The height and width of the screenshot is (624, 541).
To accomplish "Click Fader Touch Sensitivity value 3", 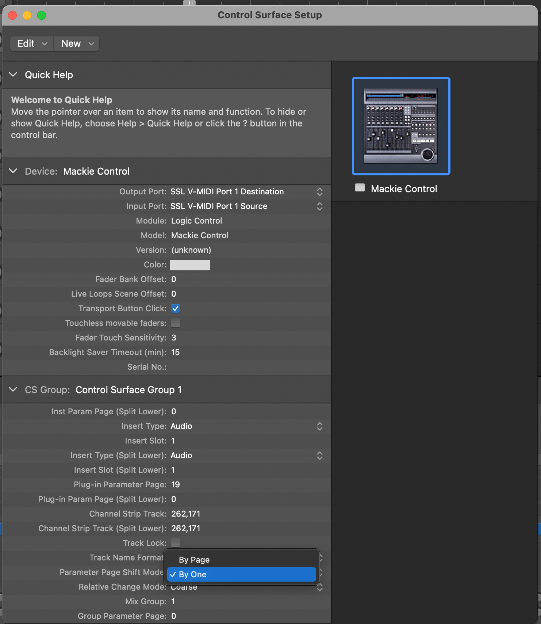I will click(174, 338).
